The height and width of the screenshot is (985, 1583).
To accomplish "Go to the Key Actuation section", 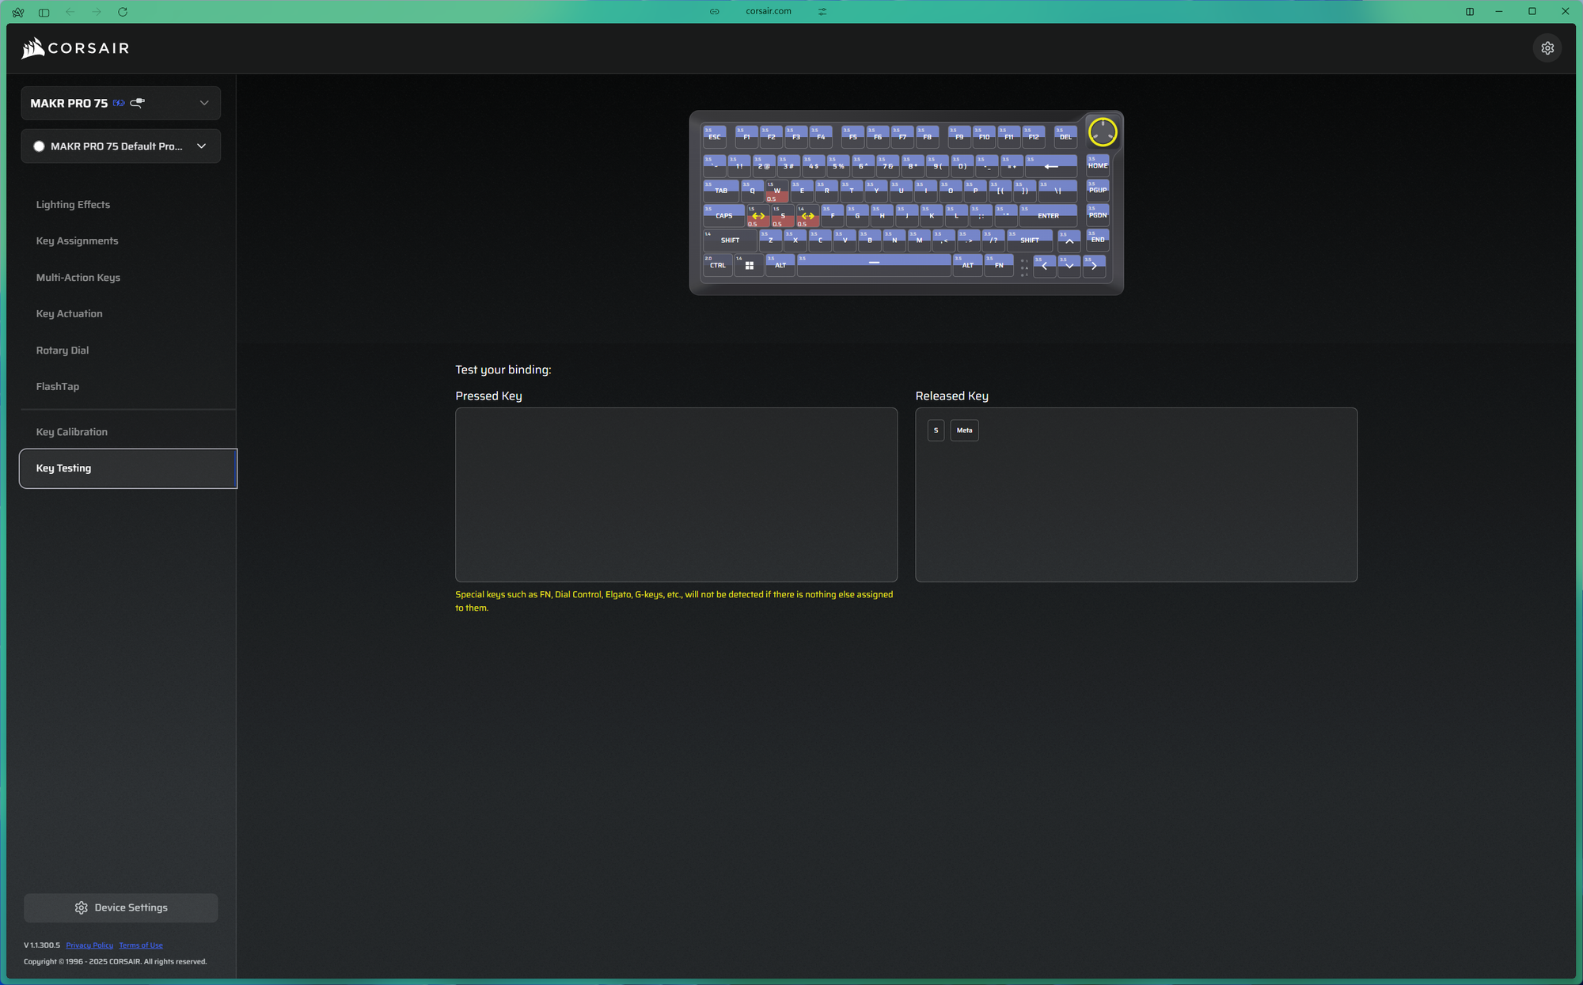I will click(x=69, y=314).
